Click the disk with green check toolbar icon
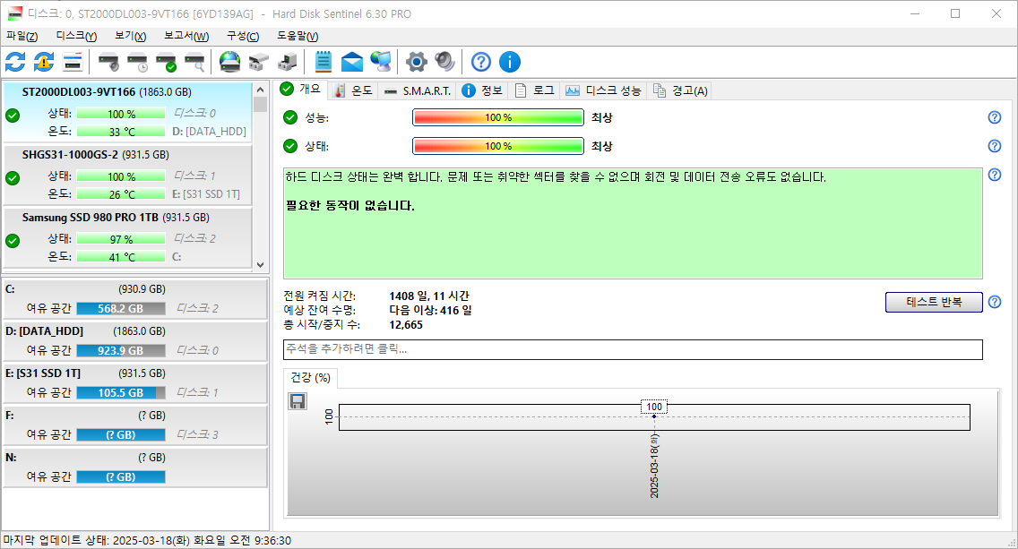 tap(166, 63)
